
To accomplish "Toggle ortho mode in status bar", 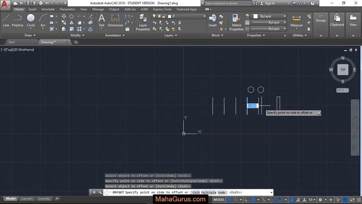I will click(x=247, y=199).
